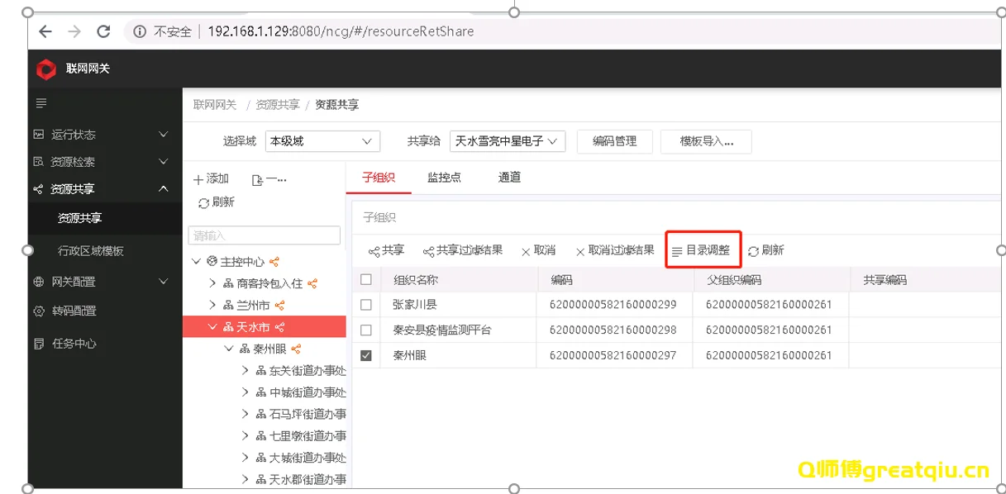Click the 模板导入 button

click(x=706, y=140)
